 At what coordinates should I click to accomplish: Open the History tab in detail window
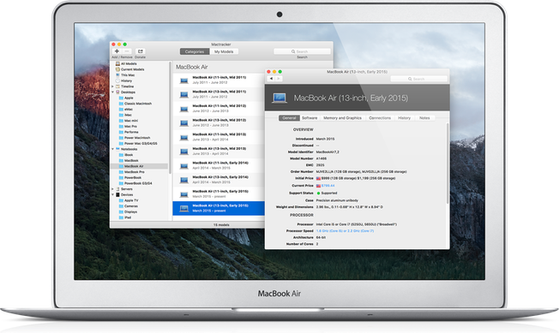pos(405,118)
